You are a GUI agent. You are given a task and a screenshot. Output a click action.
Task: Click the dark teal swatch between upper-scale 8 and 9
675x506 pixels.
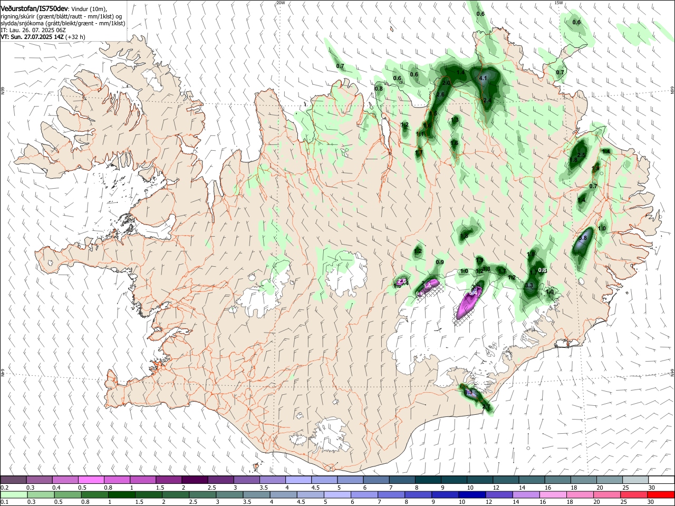pyautogui.click(x=428, y=480)
